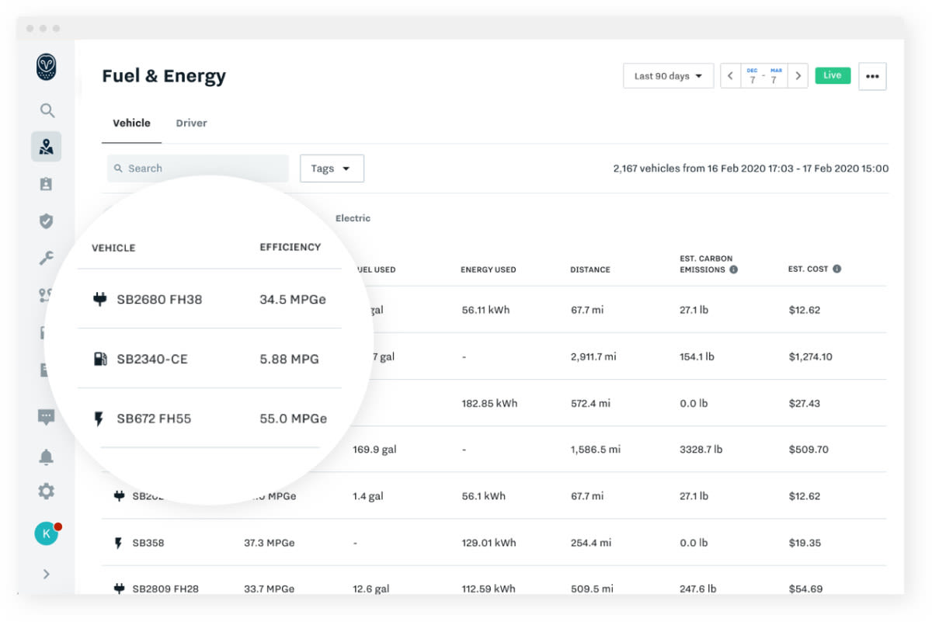Open vehicle SB2809 FH28
The height and width of the screenshot is (622, 932).
pos(165,589)
